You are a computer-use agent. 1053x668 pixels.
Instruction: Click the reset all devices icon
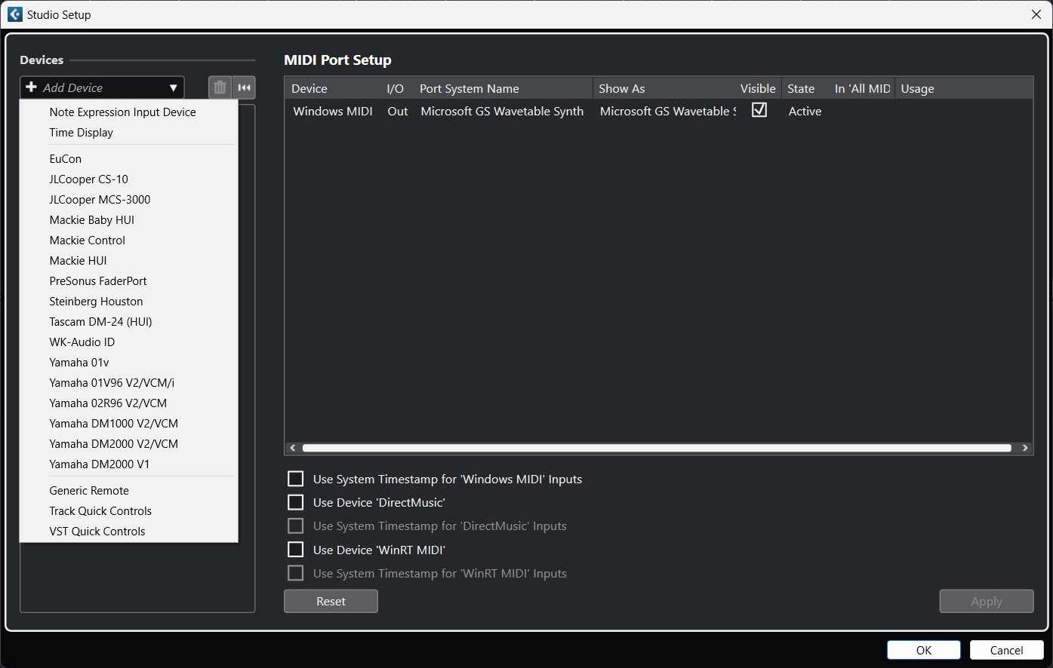[244, 87]
